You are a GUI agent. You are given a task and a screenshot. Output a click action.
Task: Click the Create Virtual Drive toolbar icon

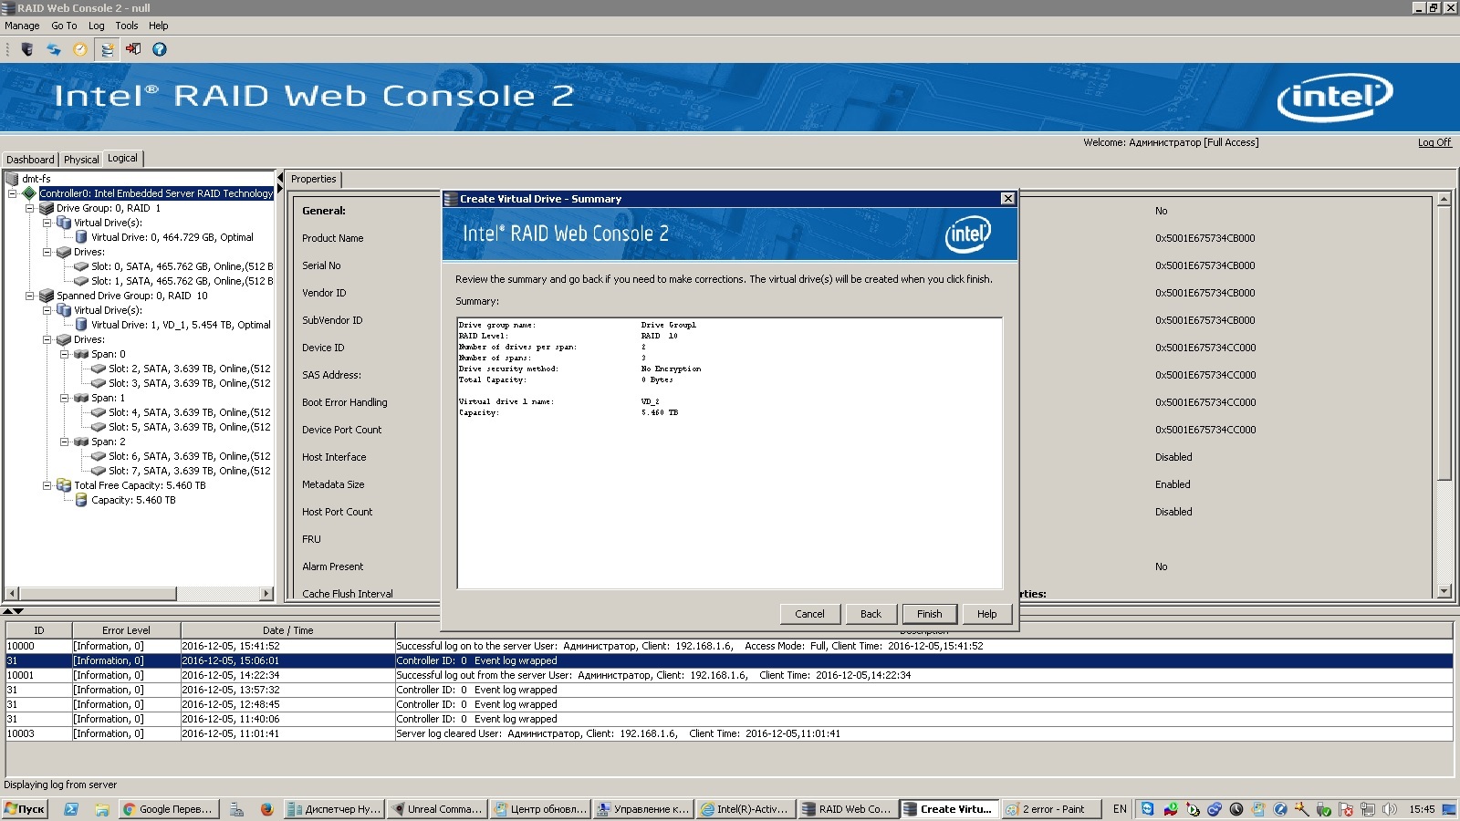[x=107, y=49]
